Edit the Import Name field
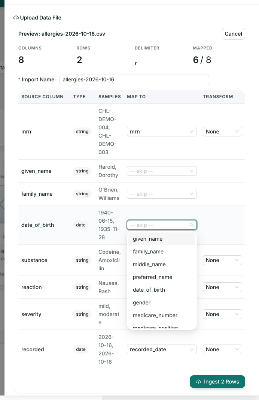This screenshot has width=259, height=400. tap(134, 79)
